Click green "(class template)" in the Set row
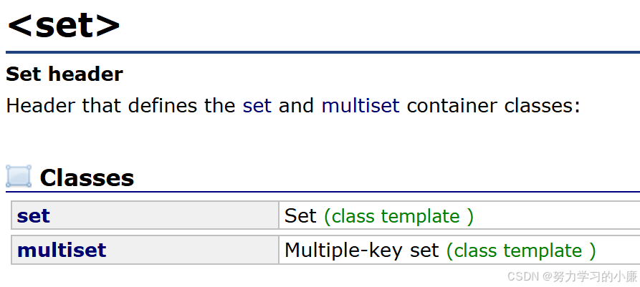Viewport: 640px width, 287px height. point(398,216)
